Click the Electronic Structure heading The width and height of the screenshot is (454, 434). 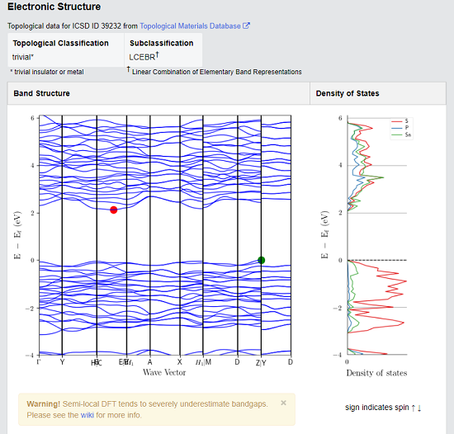tap(54, 7)
